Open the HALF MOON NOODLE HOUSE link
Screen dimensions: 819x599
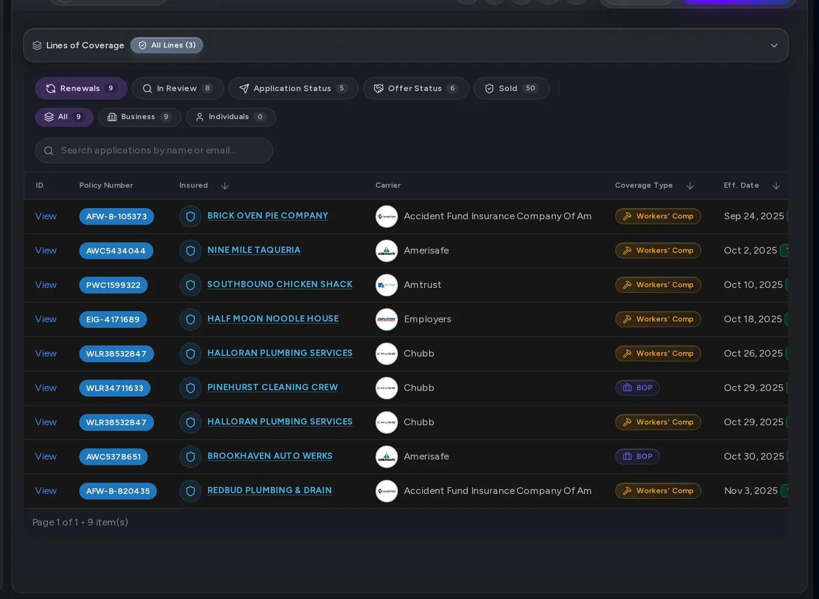pos(273,319)
